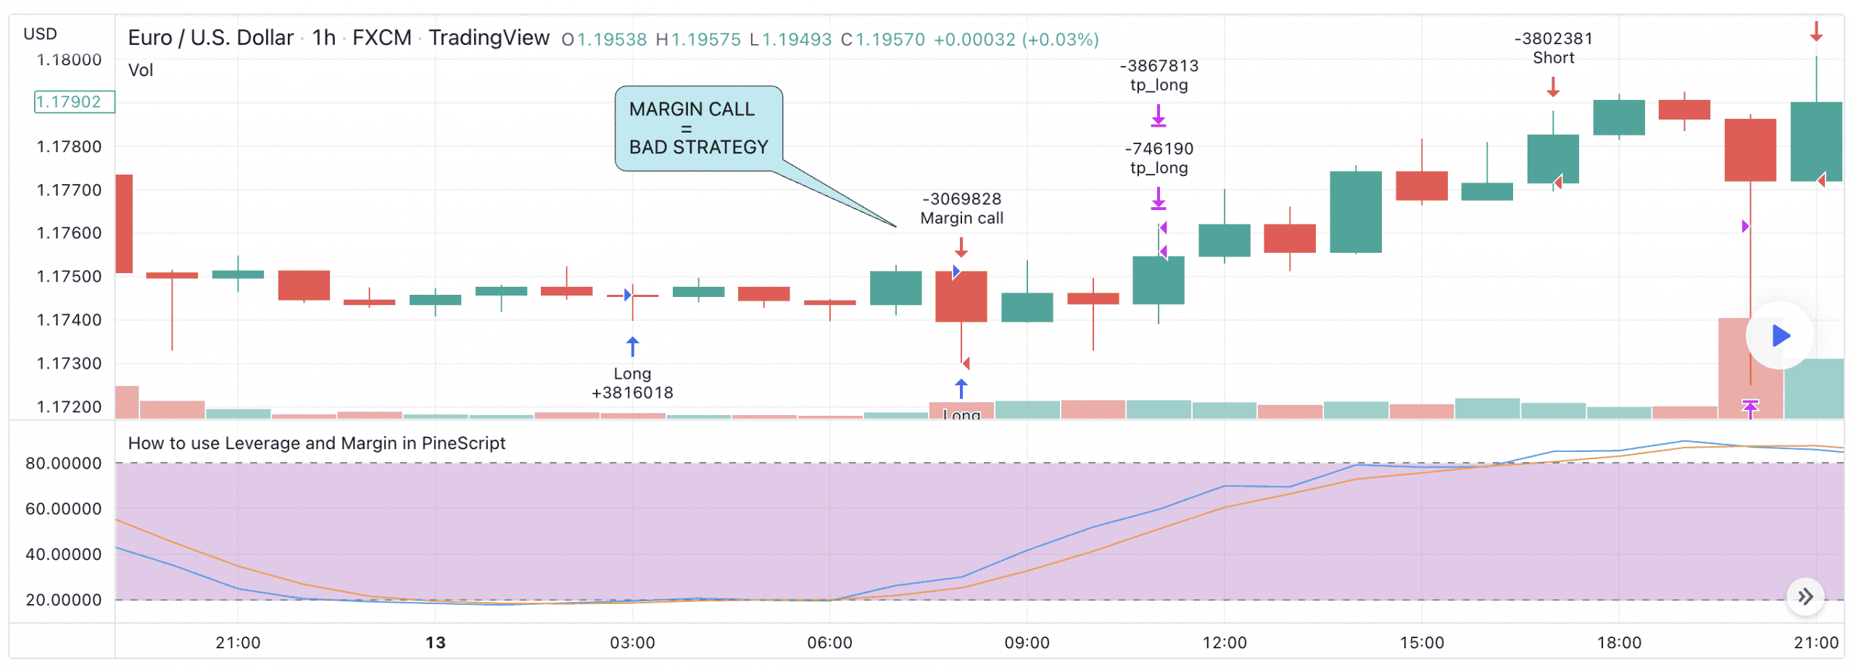Click the magenta arrow under -746190 tp_long
Viewport: 1856px width, 670px height.
pyautogui.click(x=1158, y=198)
